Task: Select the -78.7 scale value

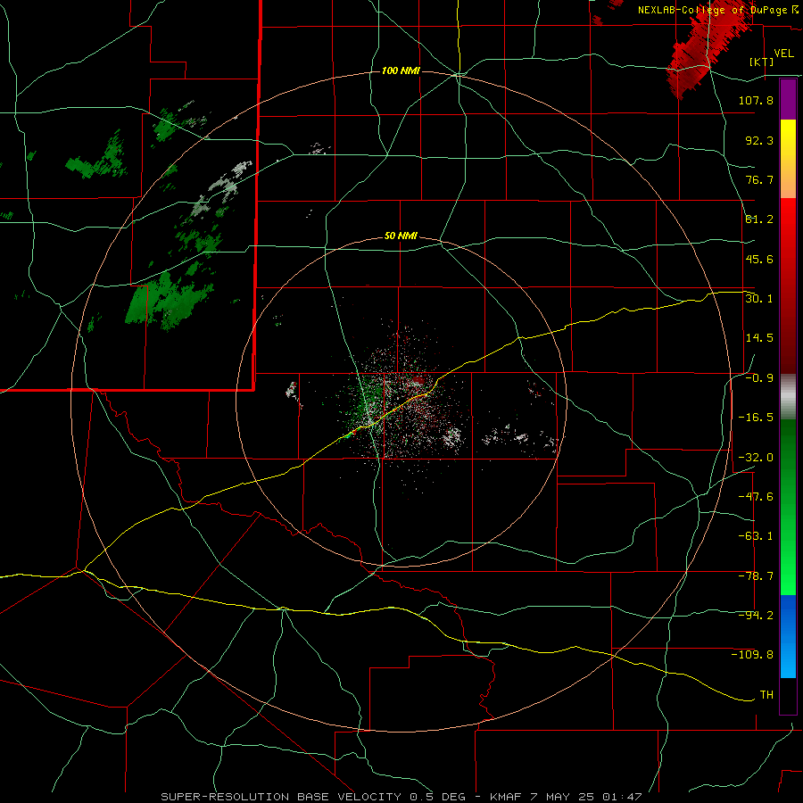Action: pos(756,576)
